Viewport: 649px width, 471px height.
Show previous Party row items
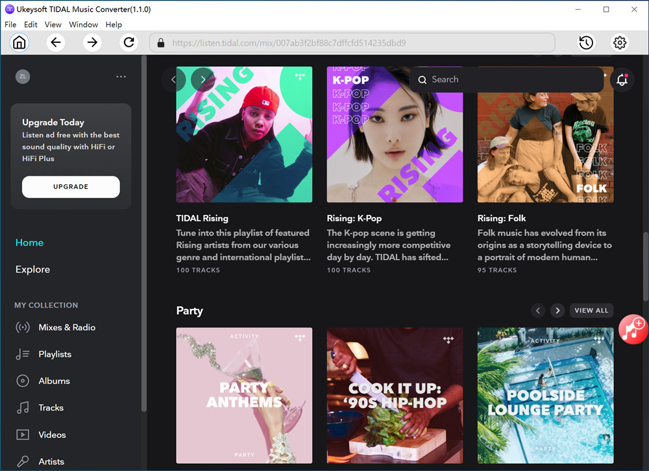click(x=537, y=310)
